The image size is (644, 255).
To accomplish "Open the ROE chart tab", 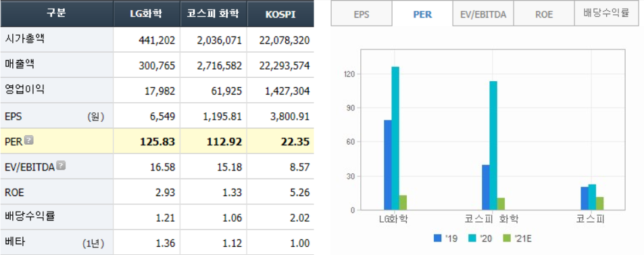I will [544, 14].
